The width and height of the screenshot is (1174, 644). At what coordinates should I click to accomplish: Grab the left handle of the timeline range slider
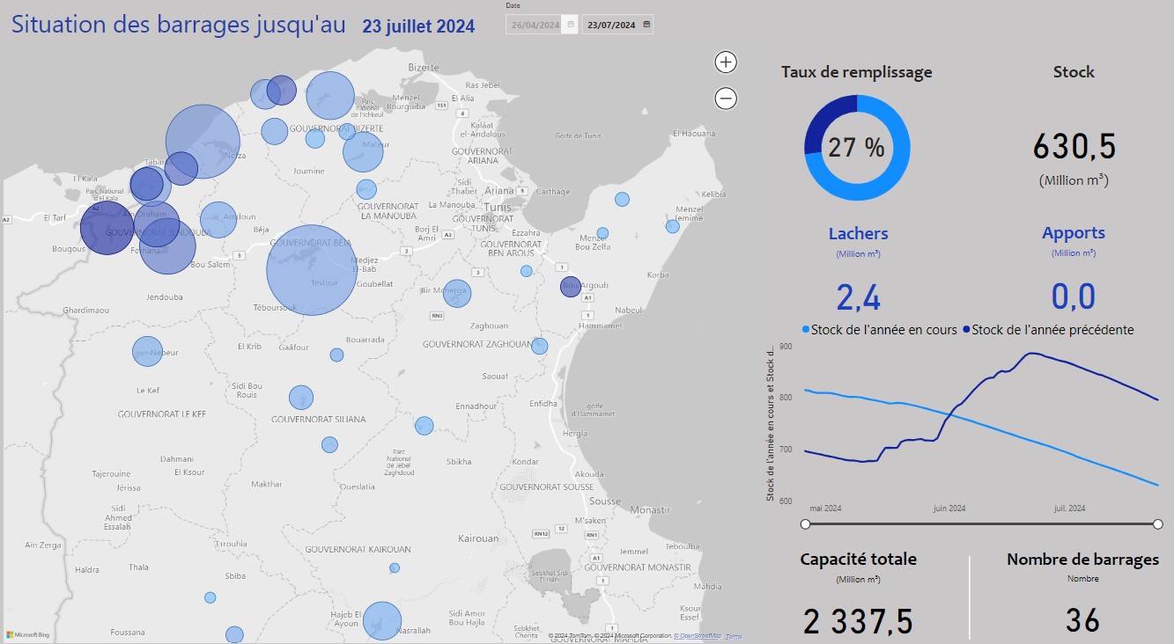[805, 524]
